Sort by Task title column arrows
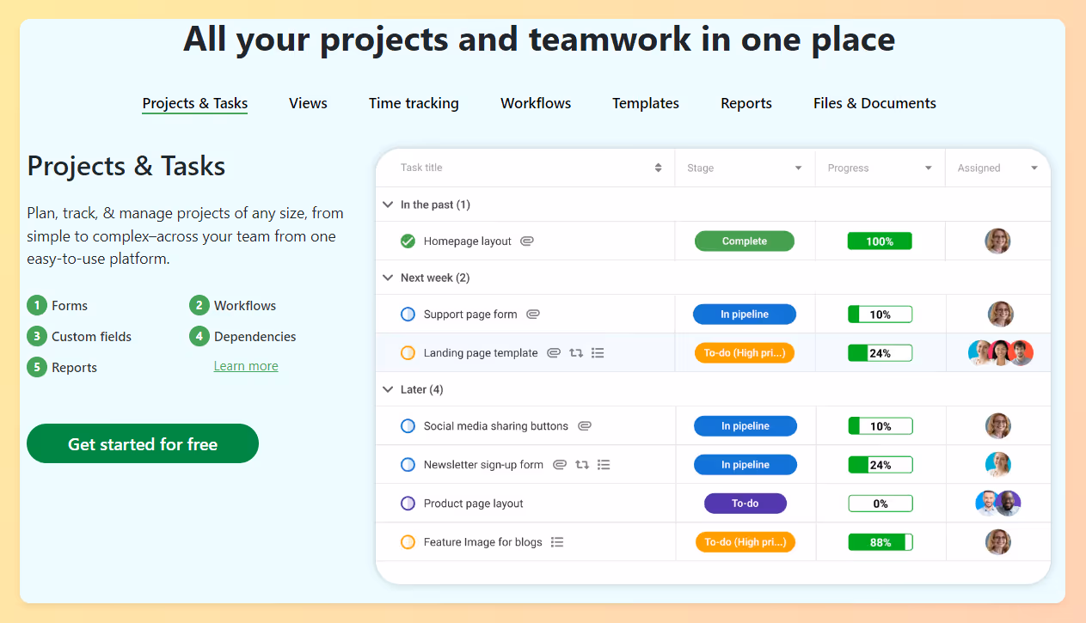 [659, 168]
